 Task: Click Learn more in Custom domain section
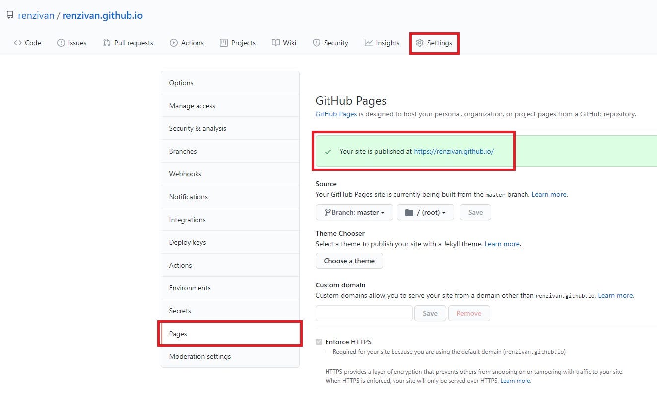tap(615, 295)
